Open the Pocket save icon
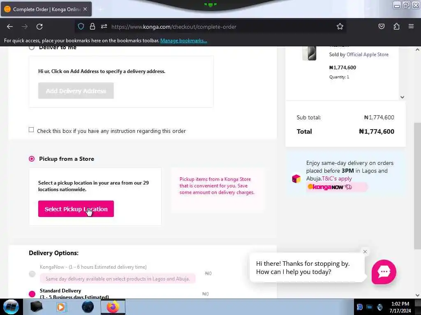 coord(381,27)
